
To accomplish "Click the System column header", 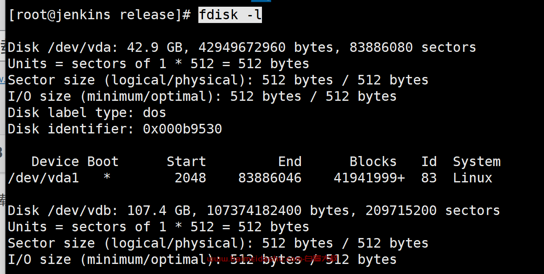I will (477, 161).
